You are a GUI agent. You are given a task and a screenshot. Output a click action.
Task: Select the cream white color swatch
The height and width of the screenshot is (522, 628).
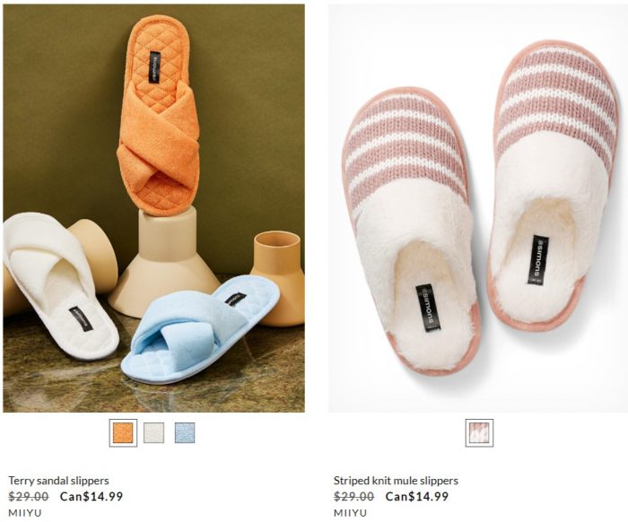coord(153,432)
